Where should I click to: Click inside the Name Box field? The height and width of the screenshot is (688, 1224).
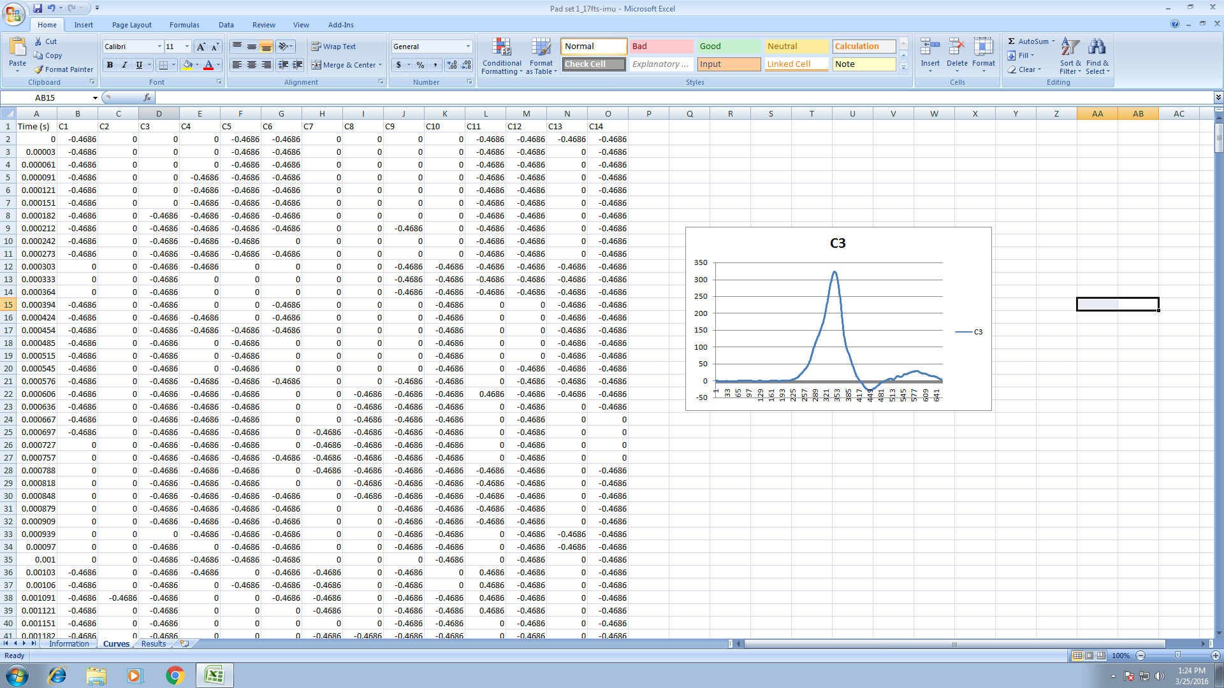pos(46,97)
